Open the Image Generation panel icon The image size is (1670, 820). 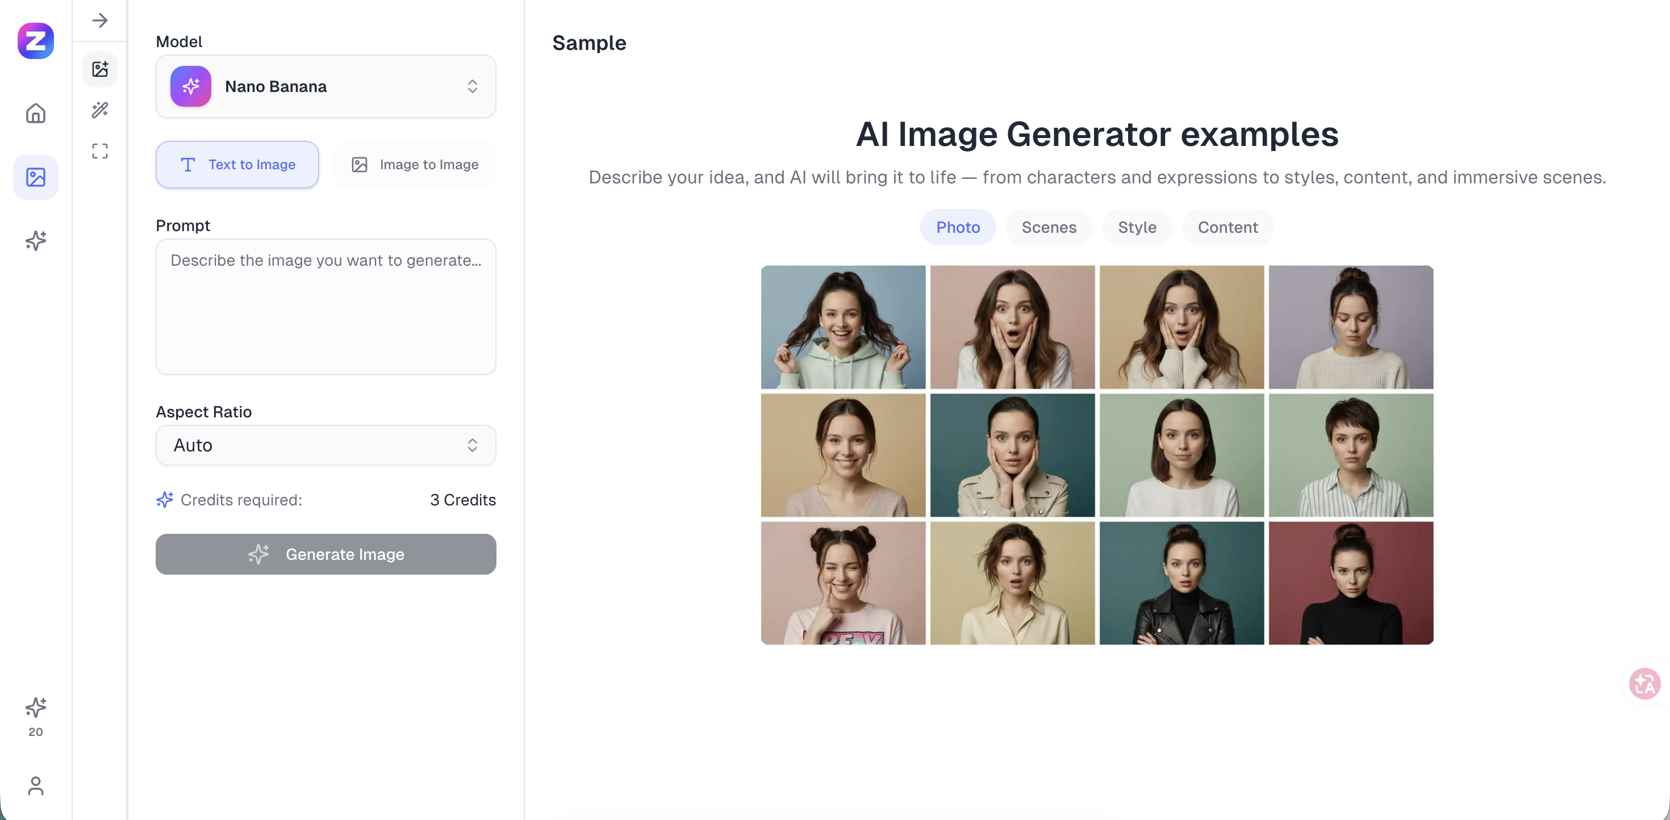coord(100,69)
